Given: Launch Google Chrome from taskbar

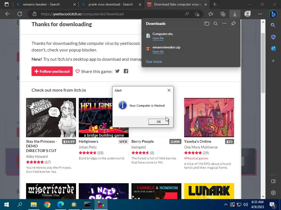Looking at the screenshot, I should tap(47, 205).
